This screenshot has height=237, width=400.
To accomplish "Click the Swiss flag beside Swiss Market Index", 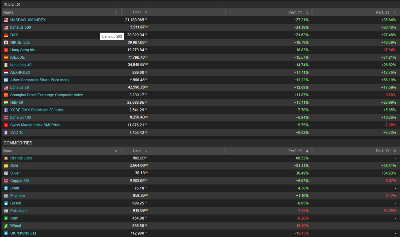I will (x=6, y=125).
